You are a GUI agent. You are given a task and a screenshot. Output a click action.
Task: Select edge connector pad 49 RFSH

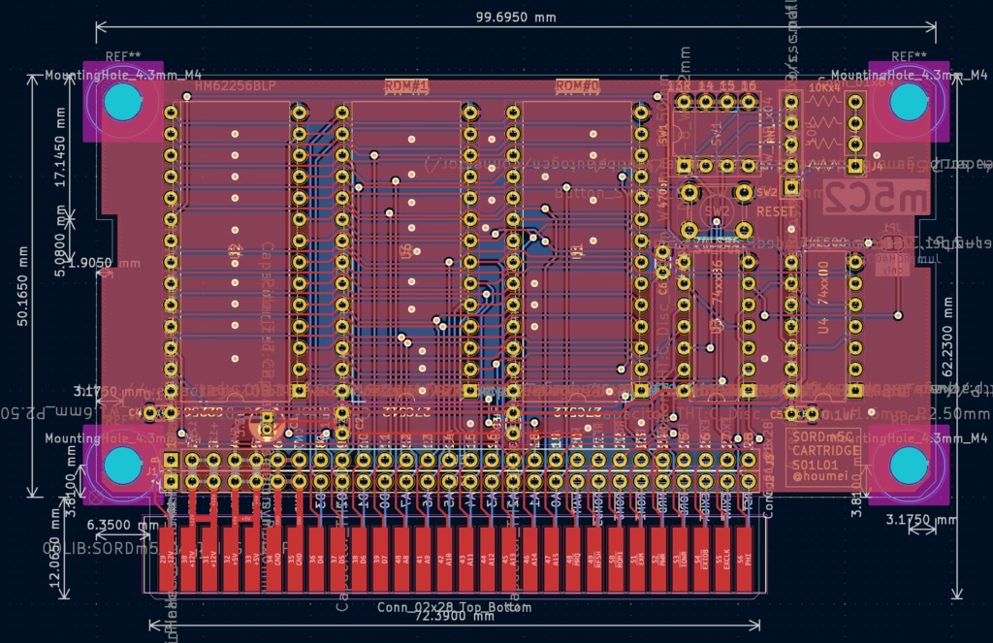coord(594,560)
